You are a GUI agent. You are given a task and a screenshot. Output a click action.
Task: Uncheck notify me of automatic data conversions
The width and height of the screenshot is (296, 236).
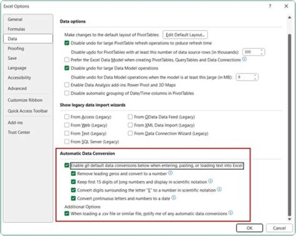pyautogui.click(x=67, y=213)
